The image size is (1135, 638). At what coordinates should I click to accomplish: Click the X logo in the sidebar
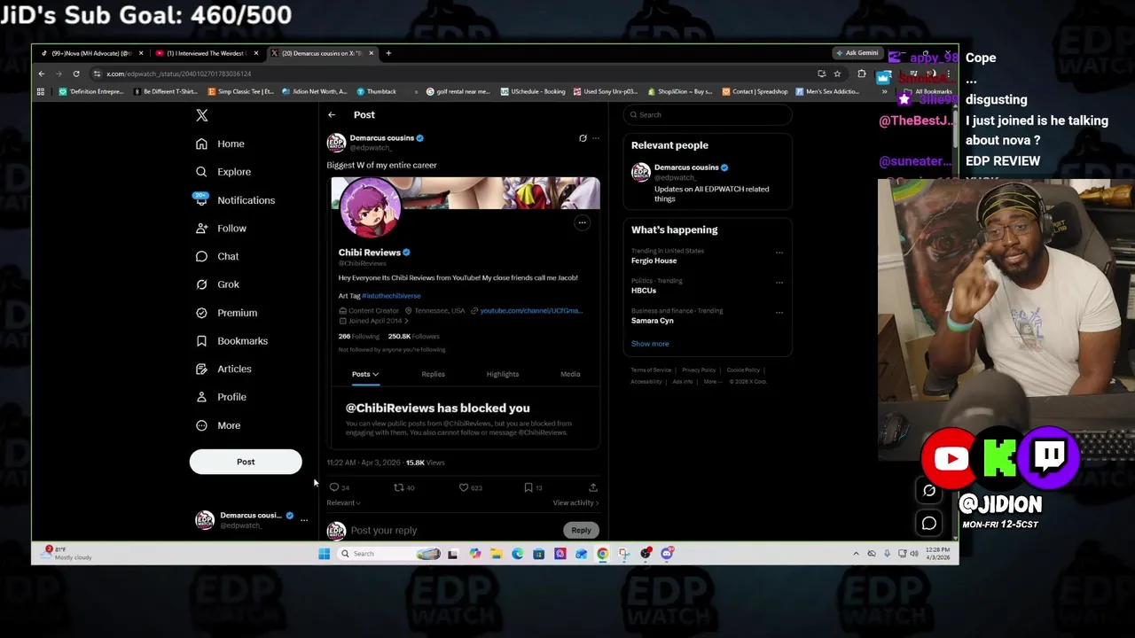(202, 115)
